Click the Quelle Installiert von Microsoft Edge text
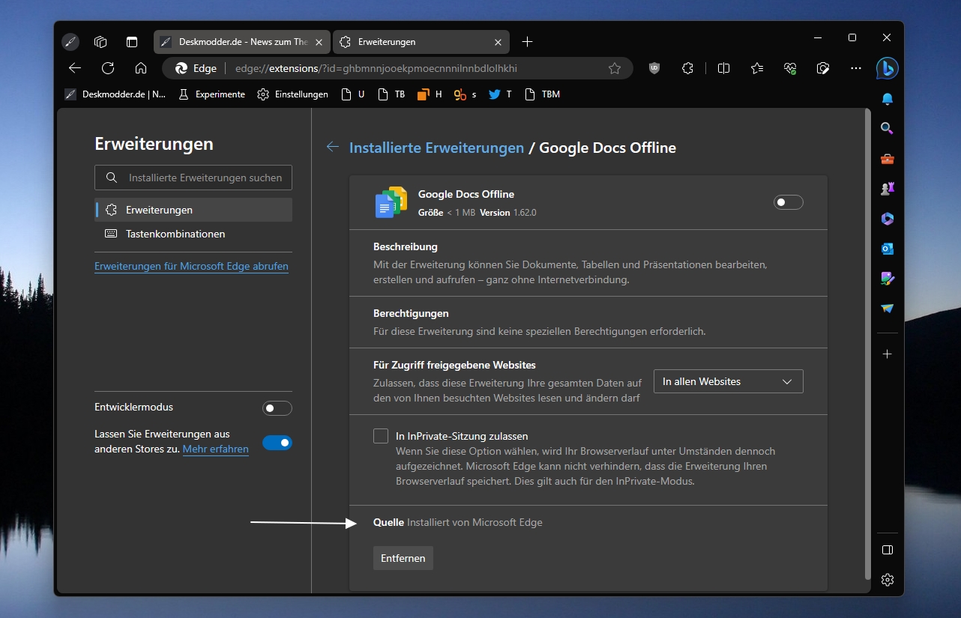961x618 pixels. [x=457, y=522]
